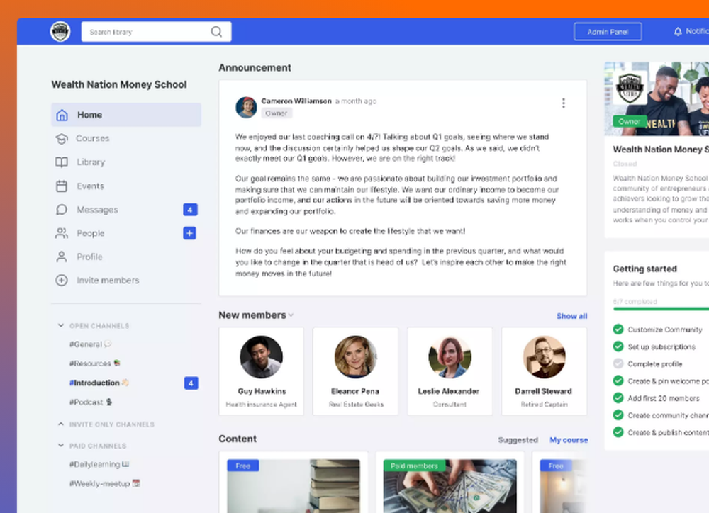
Task: Click Invite members label
Action: (108, 280)
